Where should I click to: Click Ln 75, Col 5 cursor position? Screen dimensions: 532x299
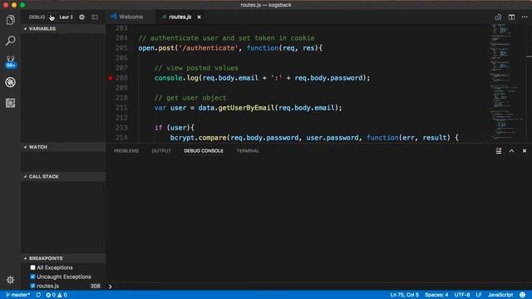404,295
